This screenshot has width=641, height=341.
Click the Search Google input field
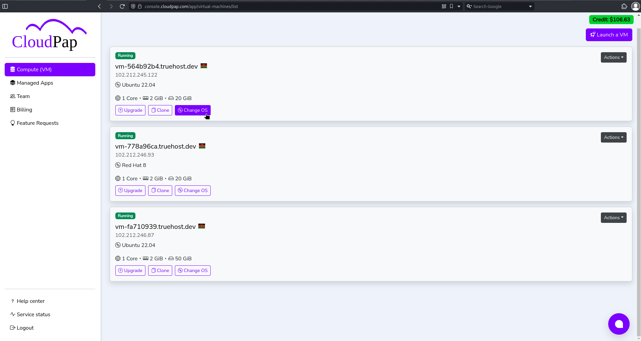point(495,6)
